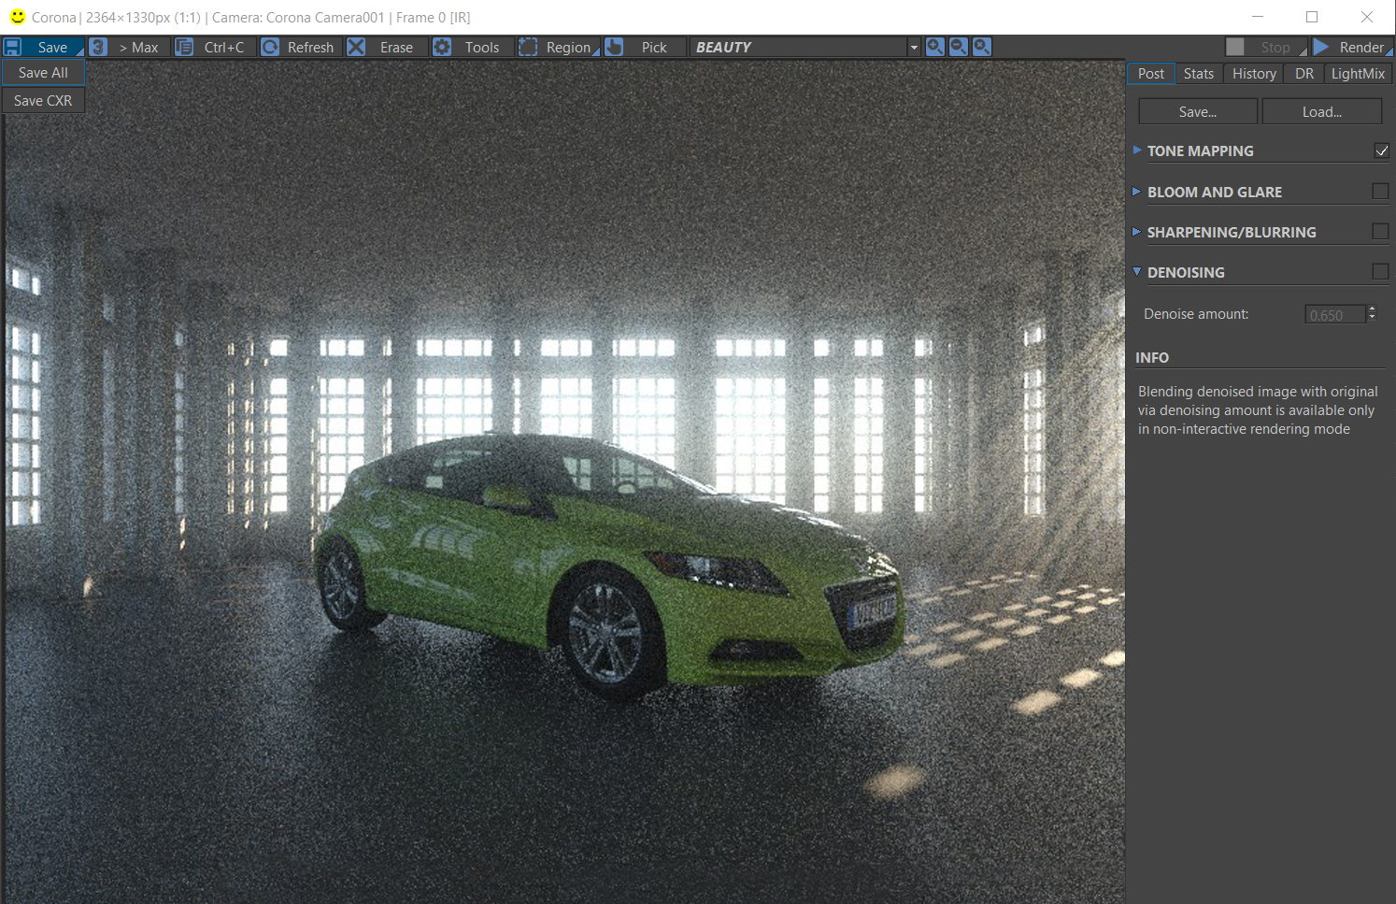
Task: Click the zoom in magnifier icon
Action: click(x=935, y=47)
